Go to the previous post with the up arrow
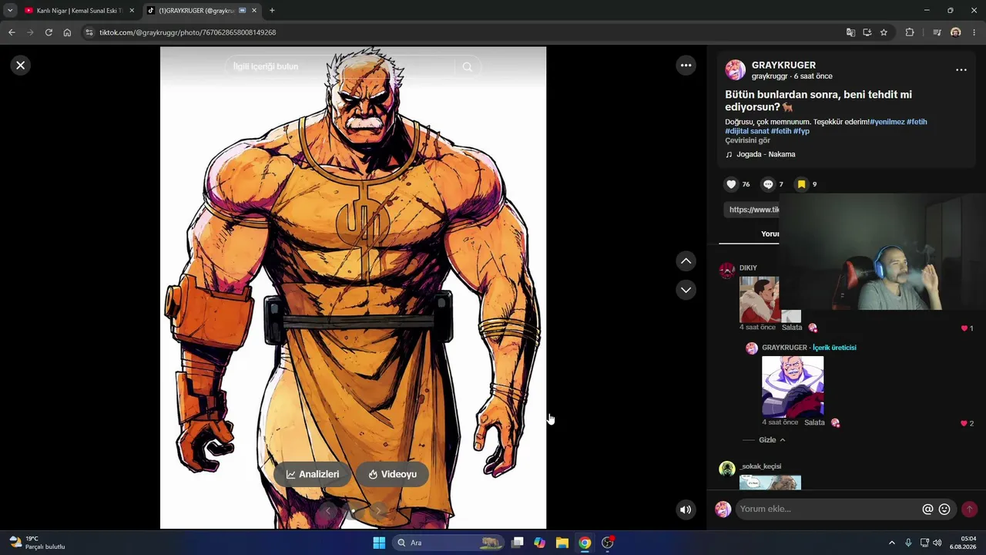The height and width of the screenshot is (555, 986). (x=686, y=261)
